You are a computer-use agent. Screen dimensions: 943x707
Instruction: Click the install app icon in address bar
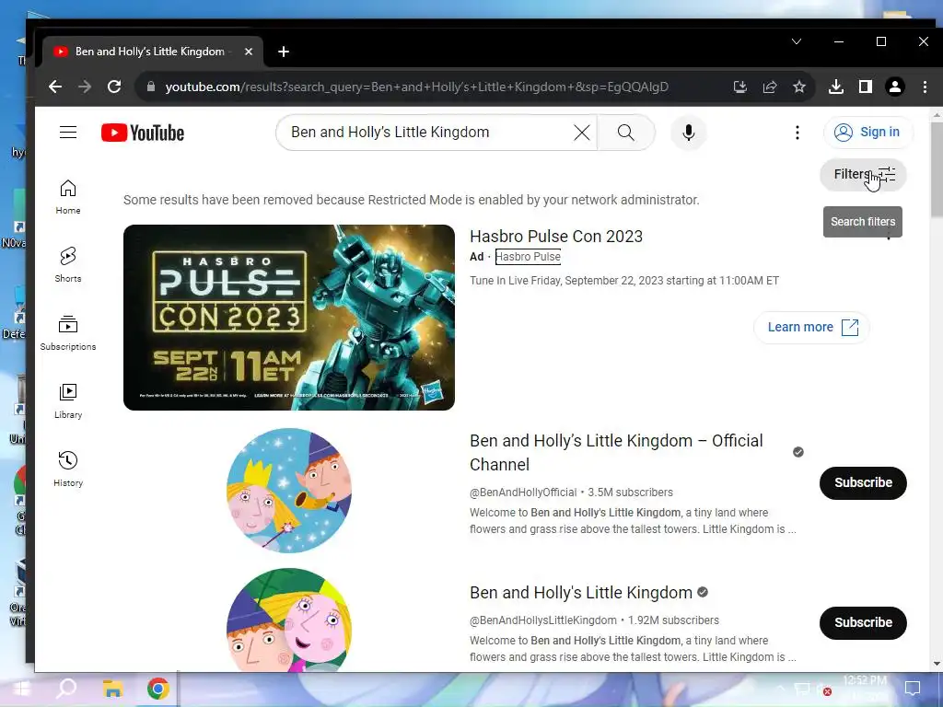(740, 87)
